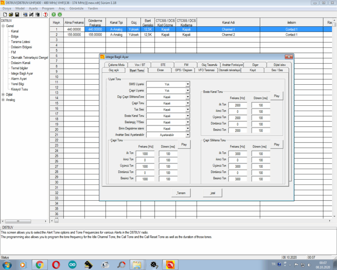Click tree panel horizontal scrollbar thumb
Screen dimensions: 337x270
(x=18, y=221)
